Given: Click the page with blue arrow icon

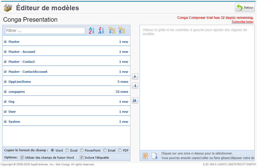Looking at the screenshot, I should point(155,156).
